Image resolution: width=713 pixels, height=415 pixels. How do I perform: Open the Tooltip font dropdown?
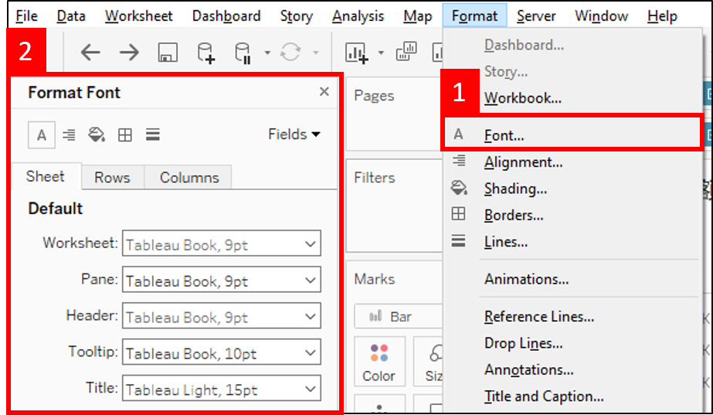[x=222, y=352]
